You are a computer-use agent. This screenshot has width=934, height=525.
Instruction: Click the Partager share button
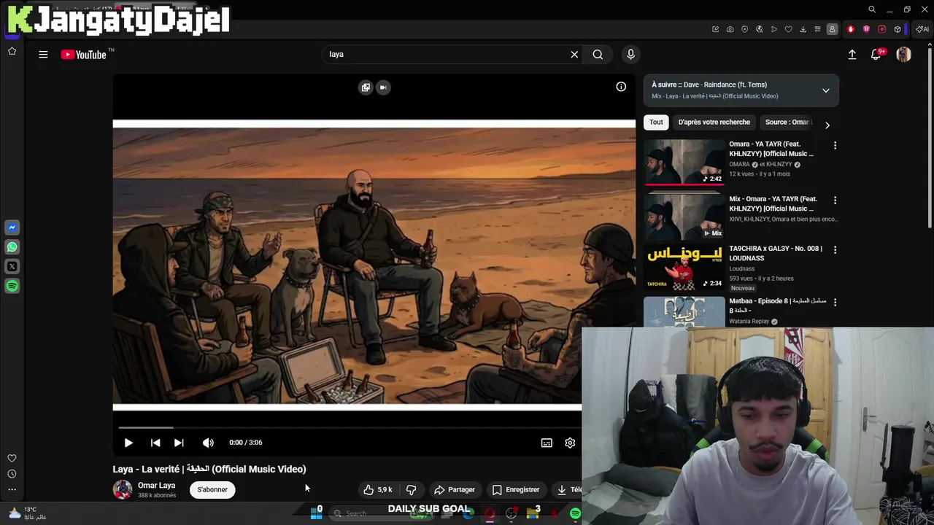[454, 490]
